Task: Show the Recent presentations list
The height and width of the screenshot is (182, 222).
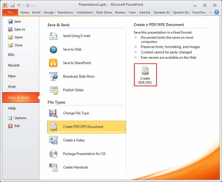Action: (x=14, y=65)
